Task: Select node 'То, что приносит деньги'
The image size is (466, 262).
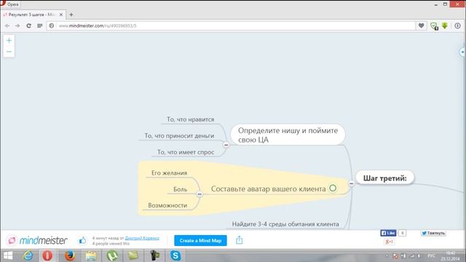Action: [179, 136]
